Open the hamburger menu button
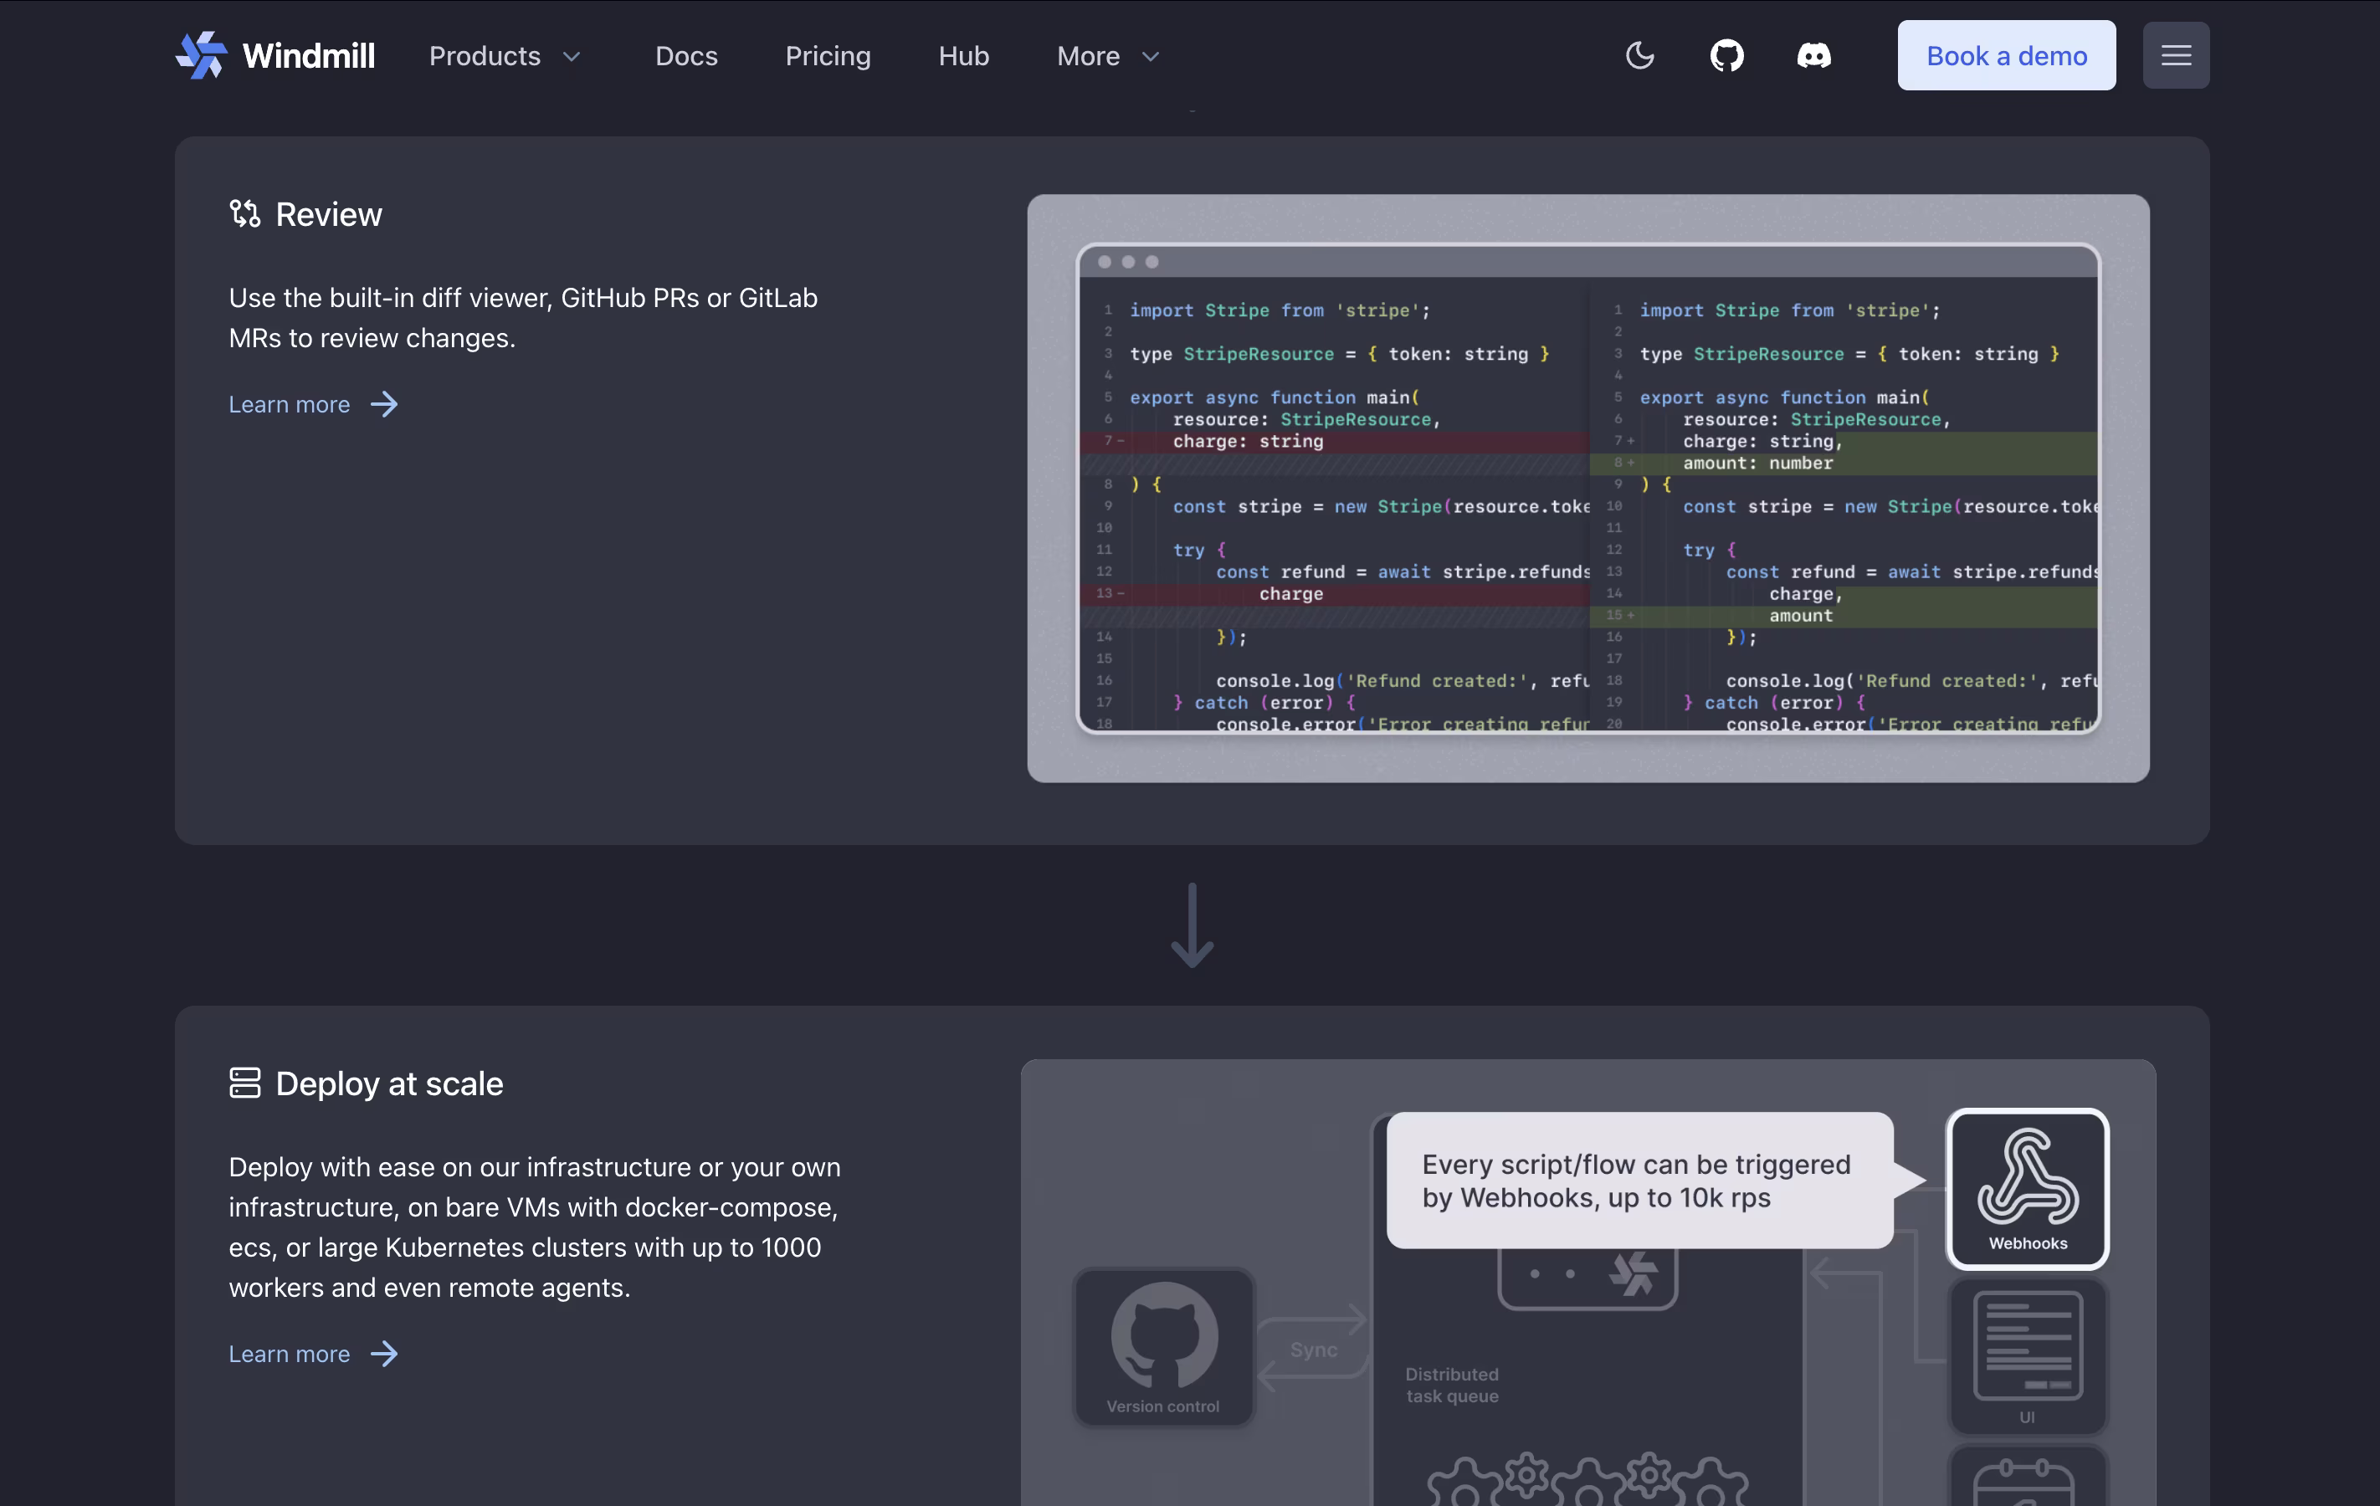Viewport: 2380px width, 1506px height. point(2176,55)
